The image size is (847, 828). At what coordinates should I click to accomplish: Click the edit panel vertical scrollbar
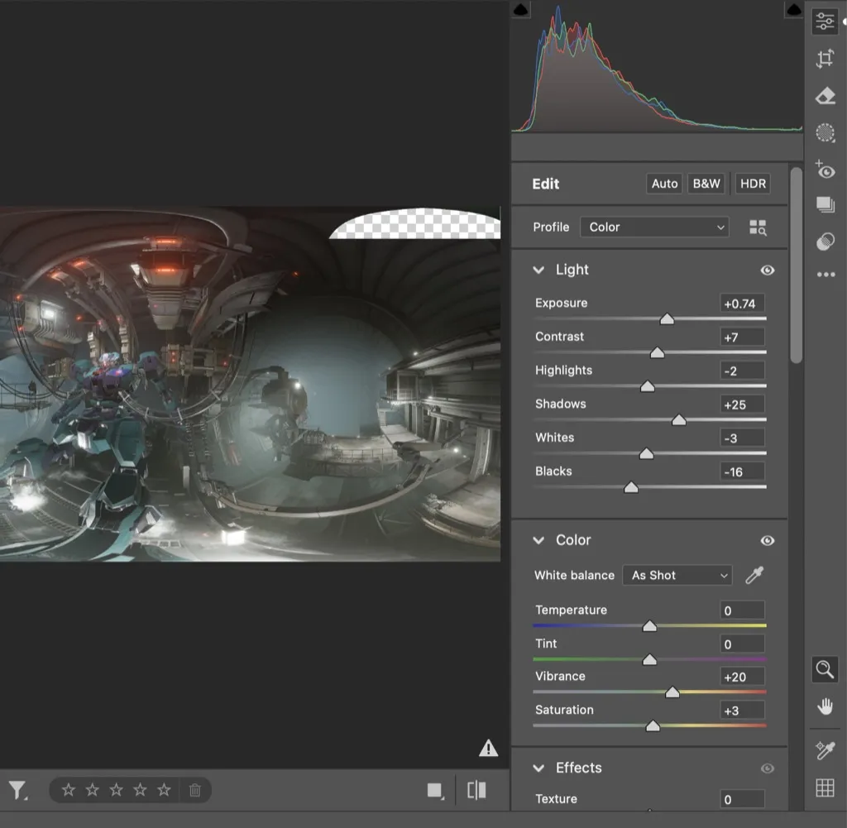tap(796, 266)
